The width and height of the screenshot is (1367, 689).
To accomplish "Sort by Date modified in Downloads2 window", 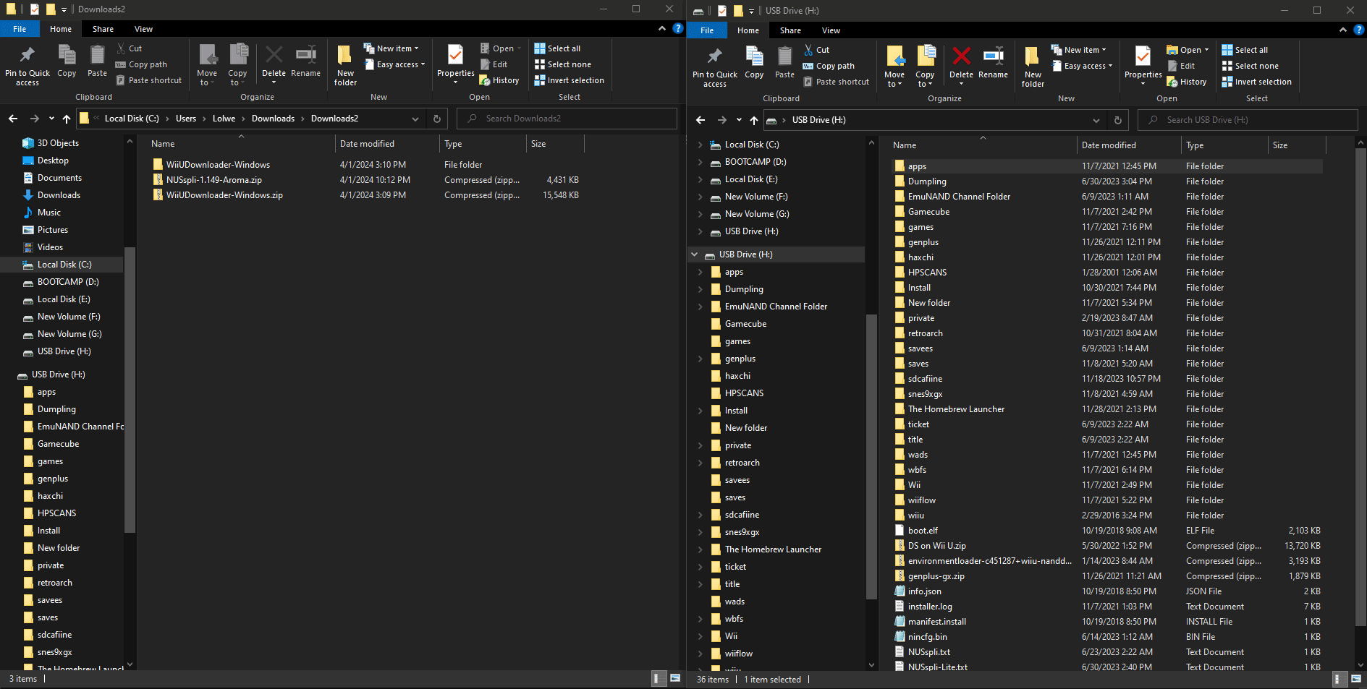I will [387, 144].
